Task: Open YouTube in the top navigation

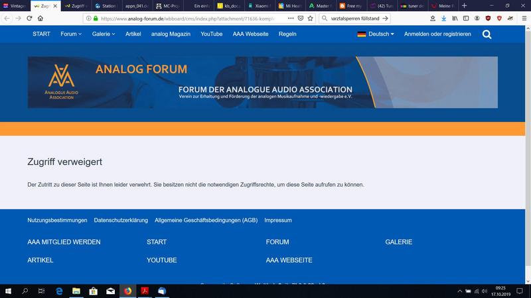Action: [x=211, y=34]
